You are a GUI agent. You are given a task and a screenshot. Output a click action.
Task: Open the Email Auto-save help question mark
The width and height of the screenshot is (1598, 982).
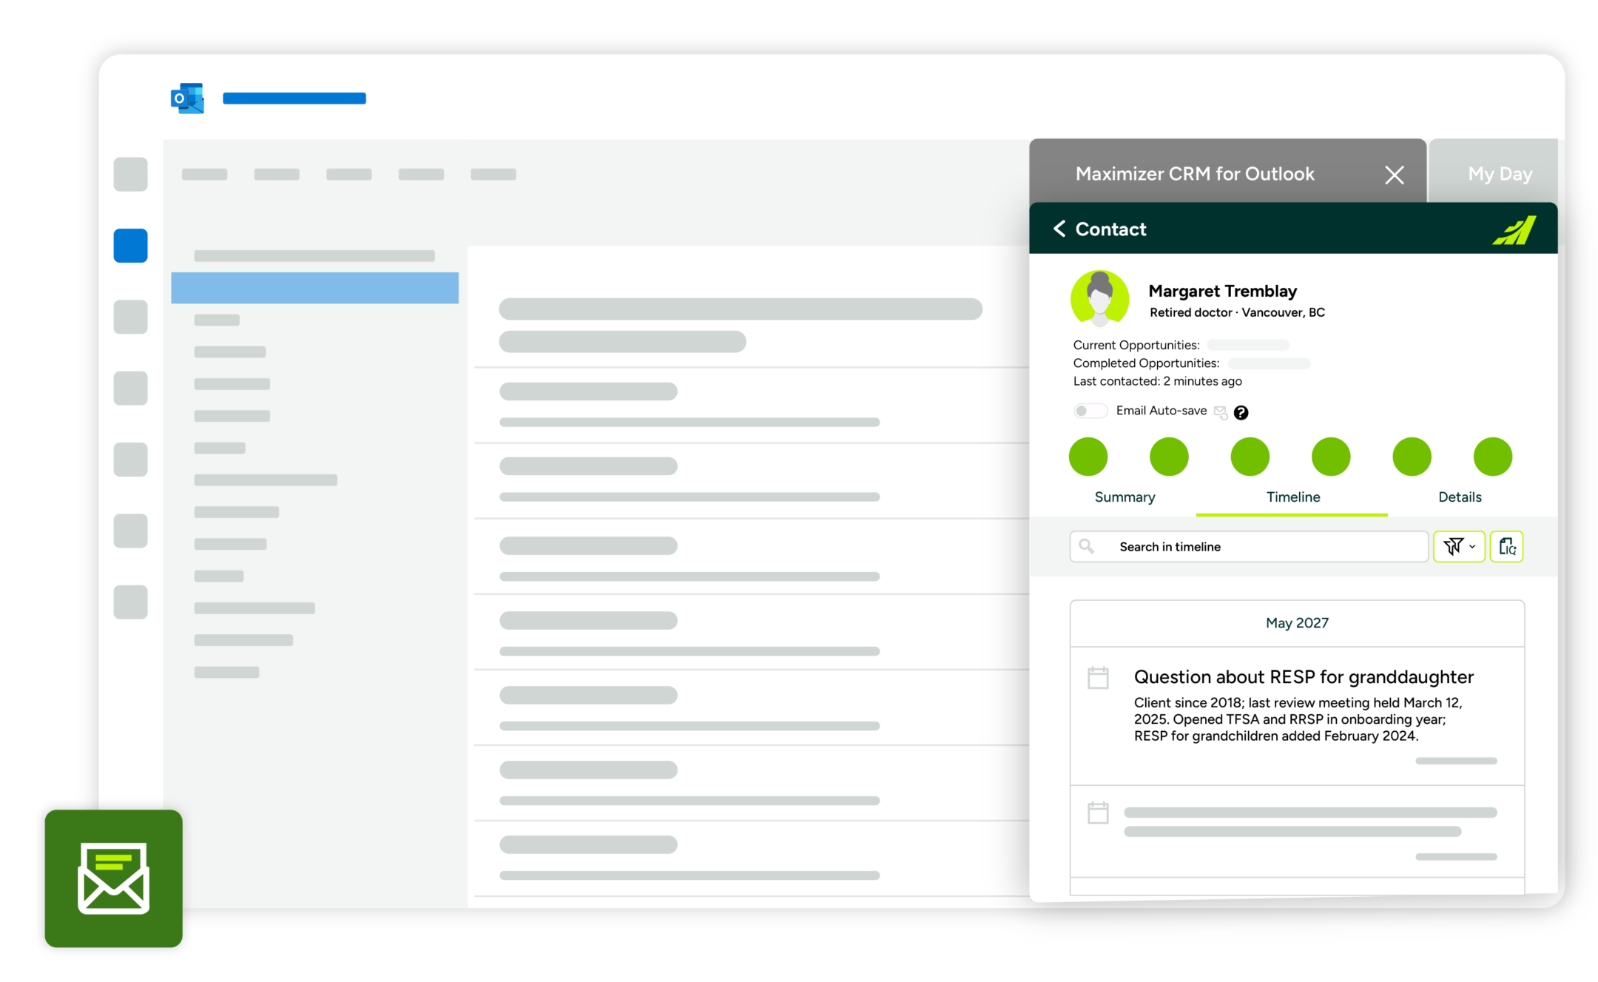[x=1241, y=413]
